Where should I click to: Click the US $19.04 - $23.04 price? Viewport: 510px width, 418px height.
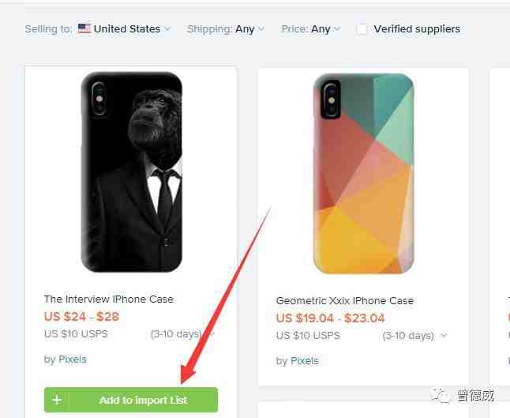331,318
